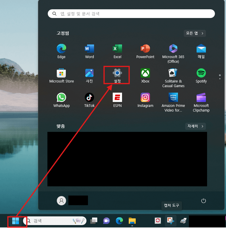The width and height of the screenshot is (226, 228).
Task: Launch PowerPoint app
Action: point(145,51)
